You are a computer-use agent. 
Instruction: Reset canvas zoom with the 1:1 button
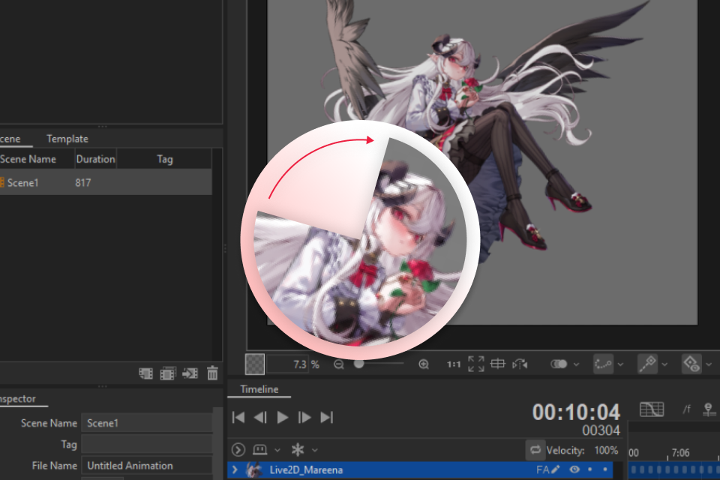[454, 364]
